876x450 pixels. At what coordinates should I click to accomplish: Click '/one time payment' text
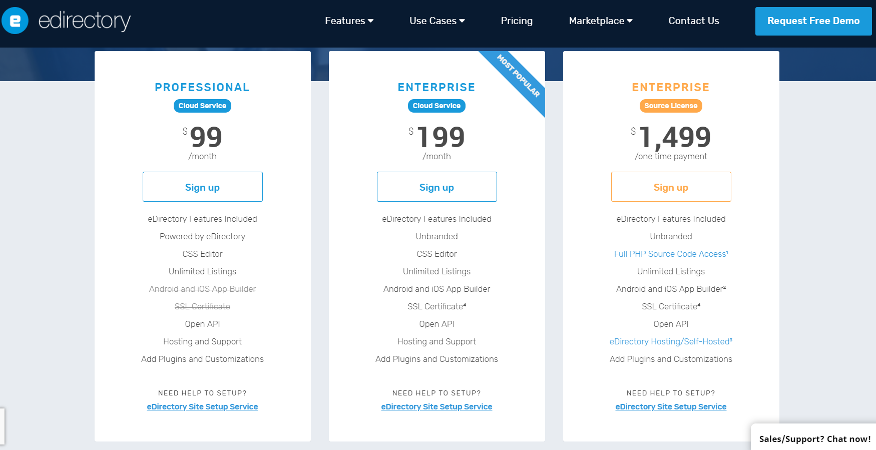(x=671, y=156)
